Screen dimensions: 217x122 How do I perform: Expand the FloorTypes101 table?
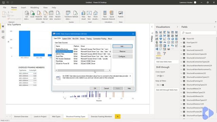[x=181, y=43]
